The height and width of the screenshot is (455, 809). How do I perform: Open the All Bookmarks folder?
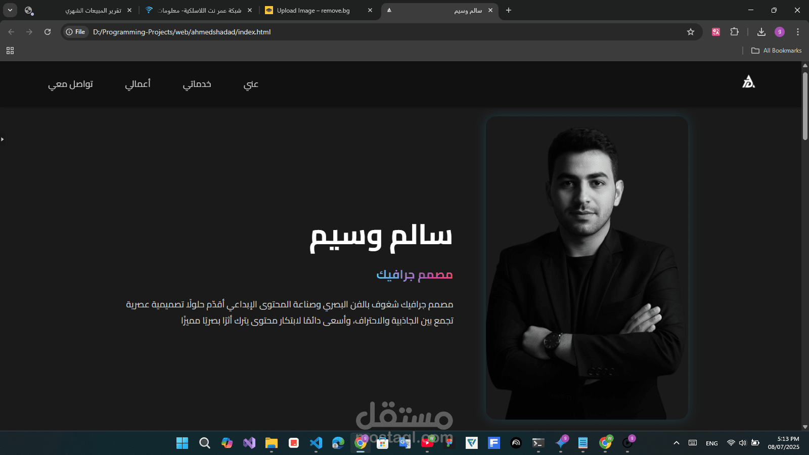click(777, 51)
